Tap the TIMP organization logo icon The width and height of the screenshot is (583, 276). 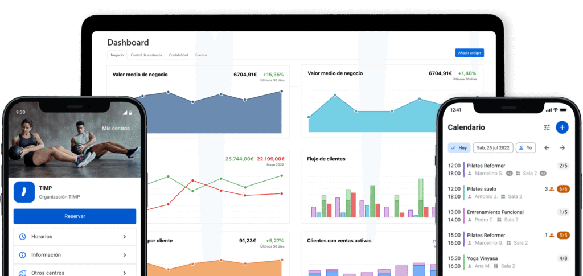(x=24, y=192)
